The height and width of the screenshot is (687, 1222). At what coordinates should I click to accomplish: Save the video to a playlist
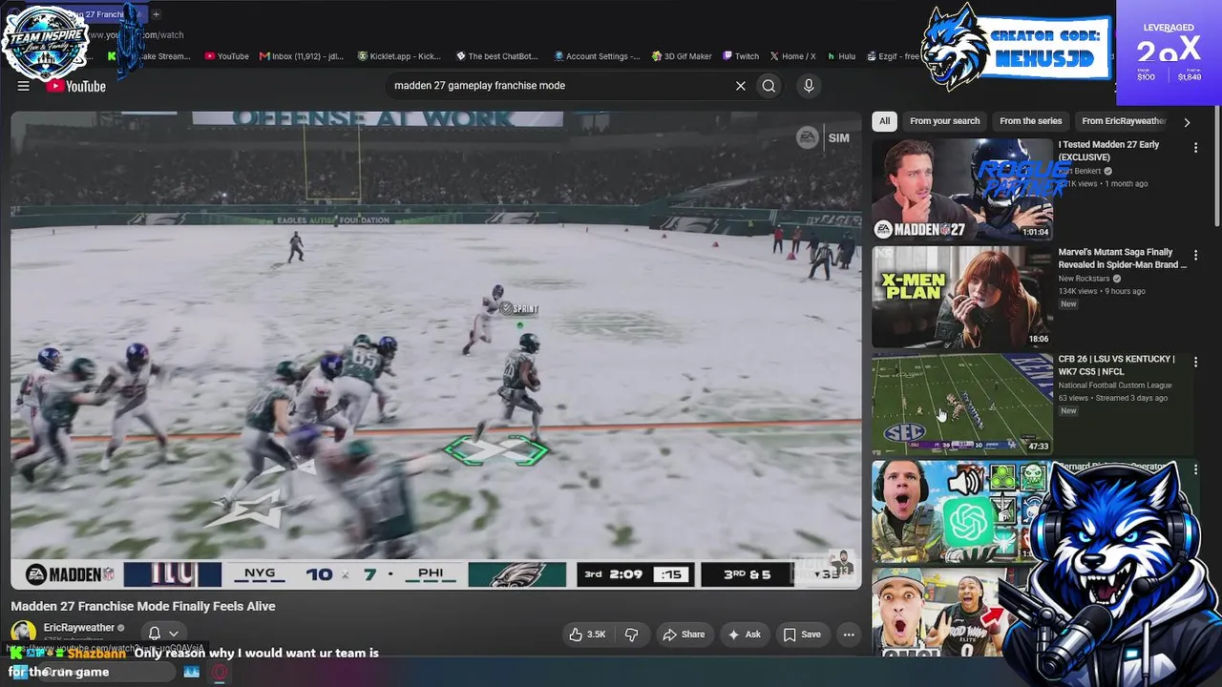click(x=802, y=635)
